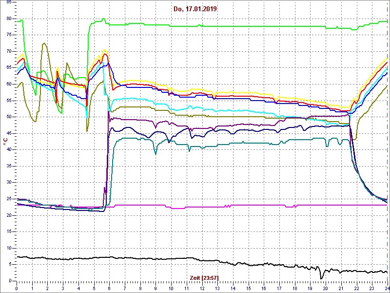Click the '55' temperature axis label
Viewport: 390px width, 293px height.
tap(9, 101)
